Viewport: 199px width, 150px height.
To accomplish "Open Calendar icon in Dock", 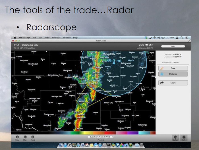I will click(x=87, y=145).
